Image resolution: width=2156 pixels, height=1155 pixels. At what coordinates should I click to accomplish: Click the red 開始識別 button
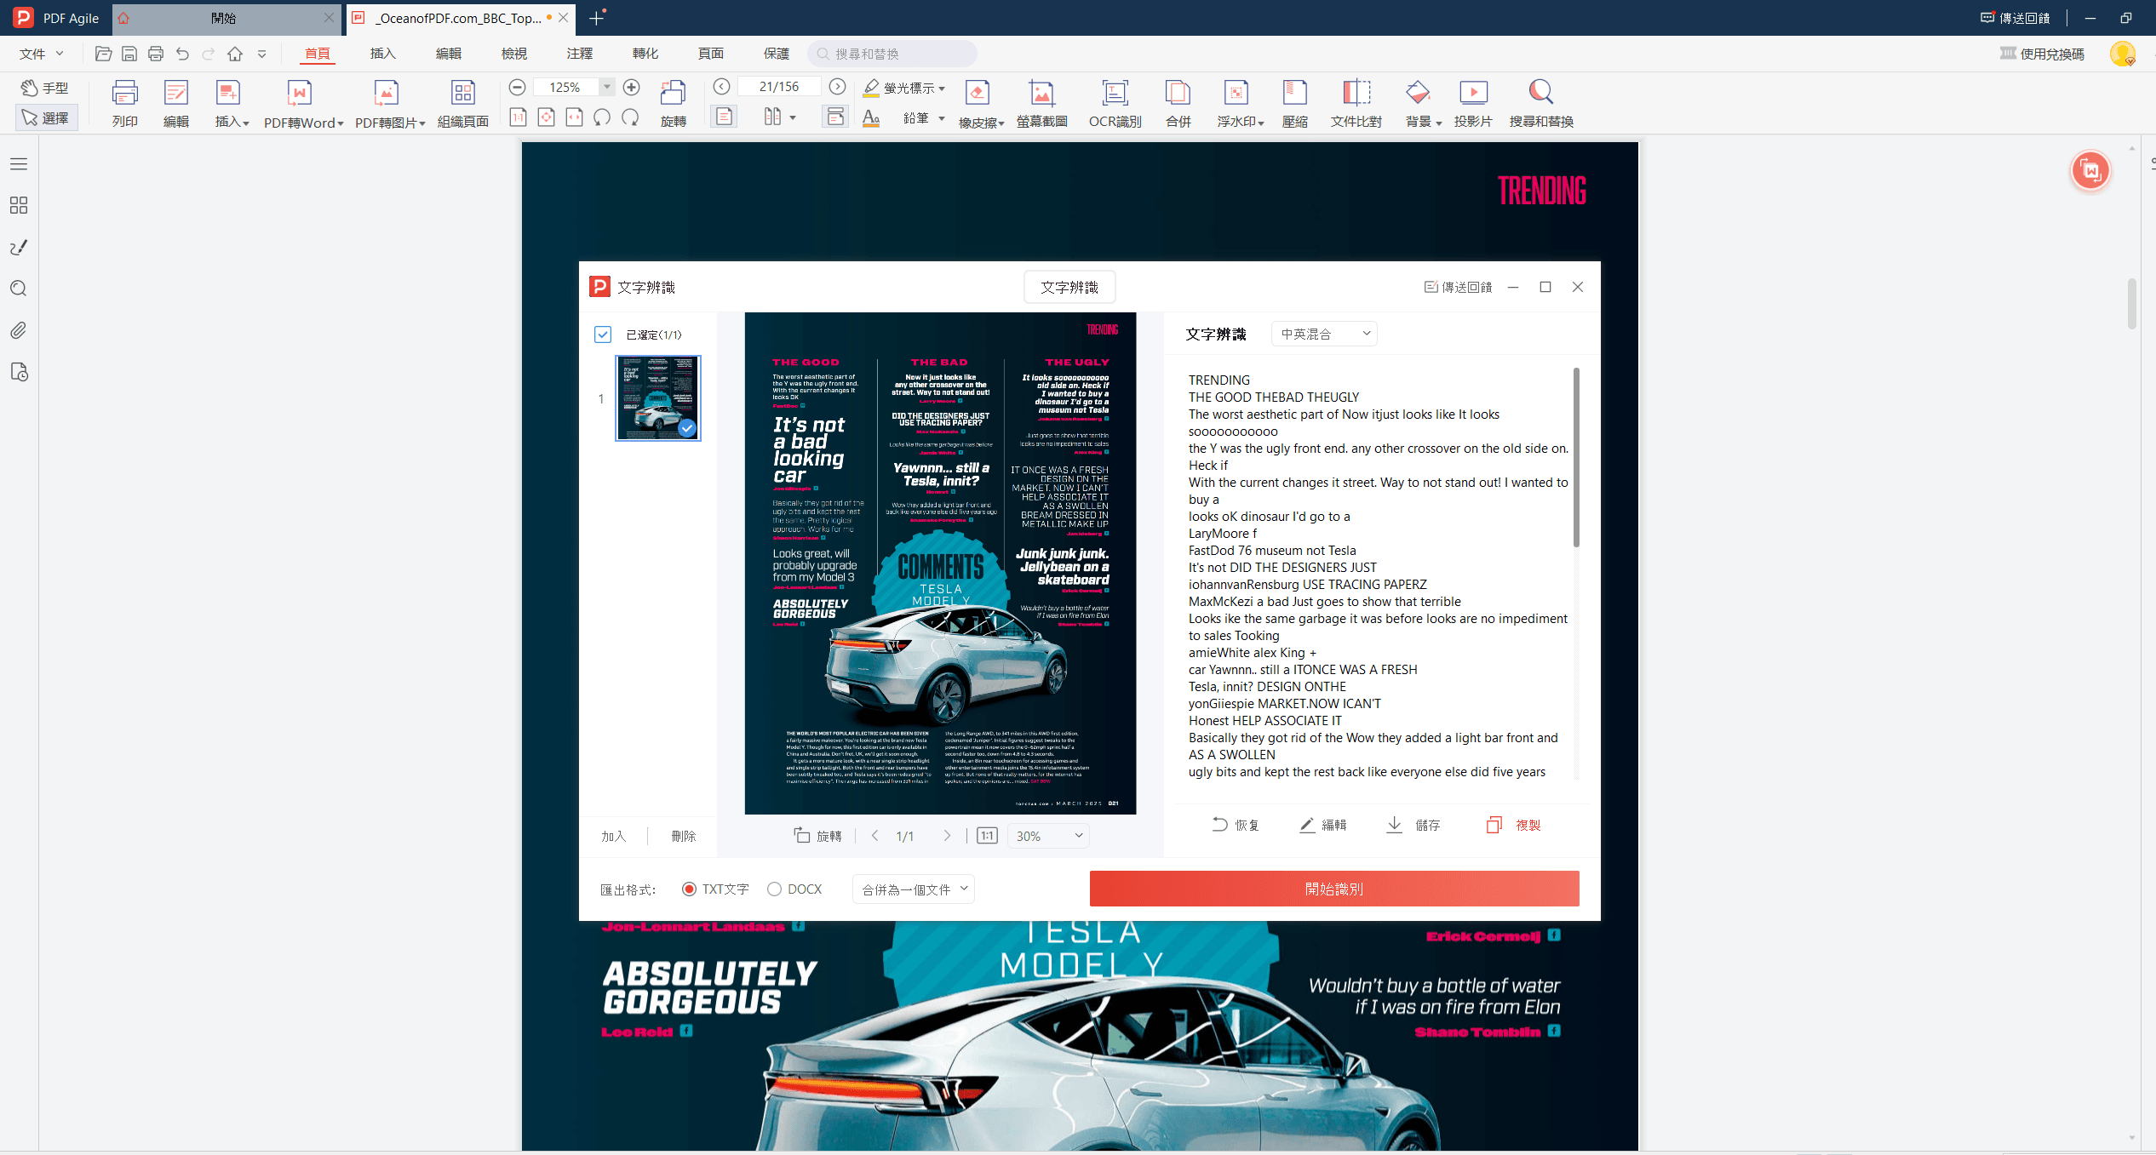(x=1333, y=889)
